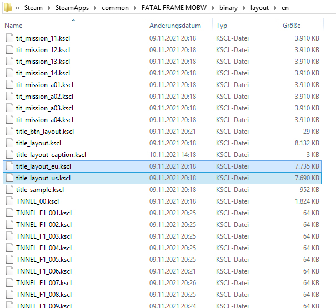This screenshot has width=336, height=308.
Task: Select file icon of TNNEL_F1_002.kscl
Action: coord(9,224)
